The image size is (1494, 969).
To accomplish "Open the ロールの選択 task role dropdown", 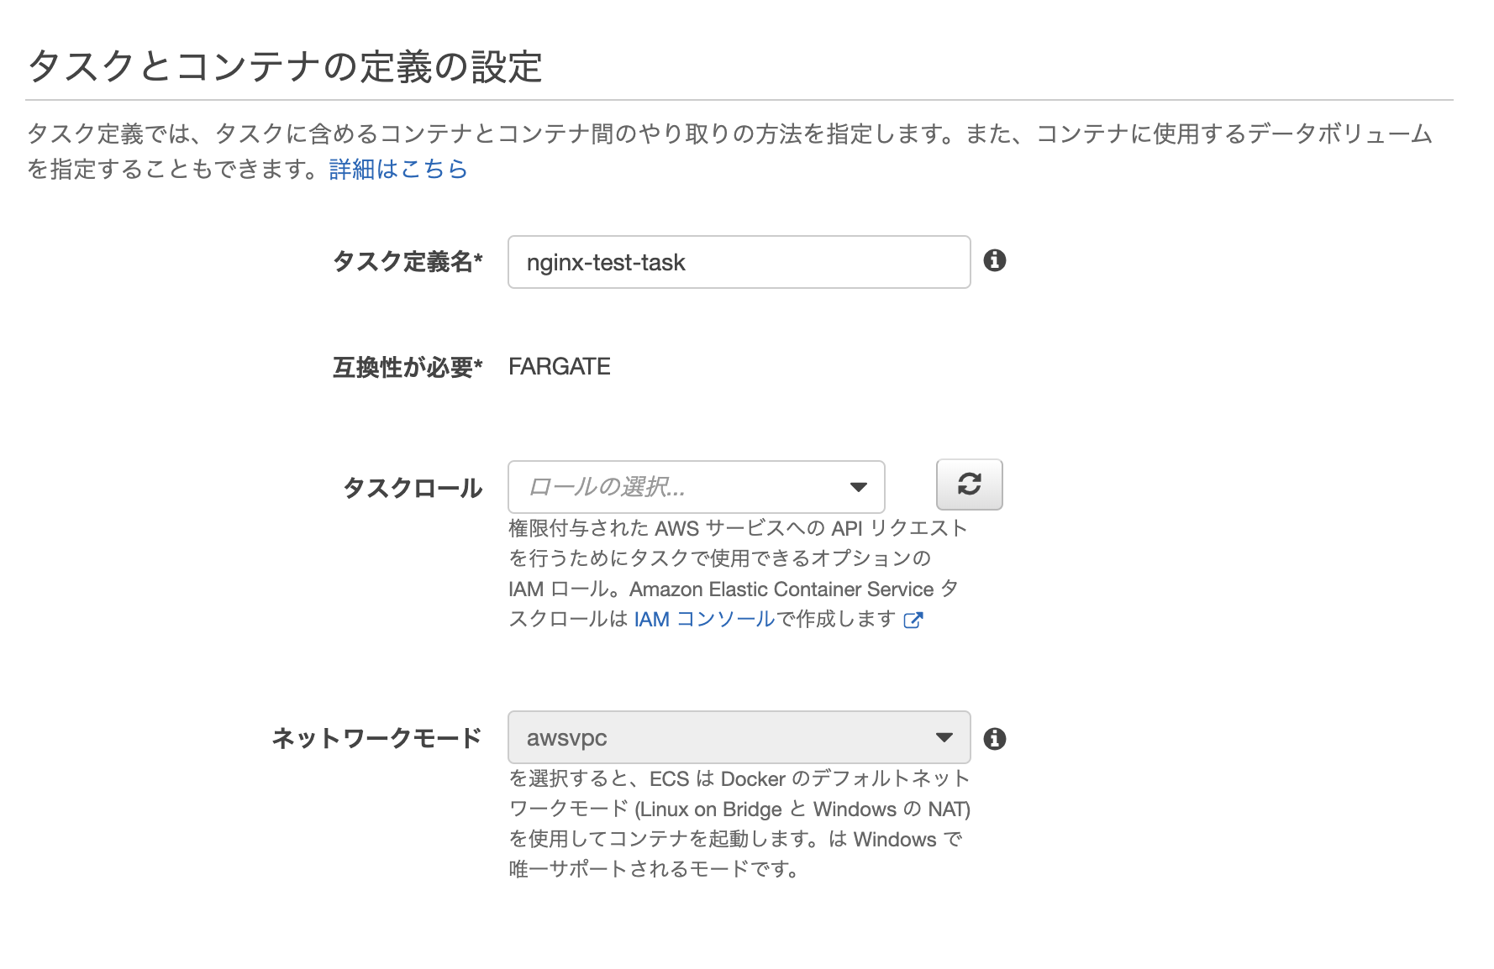I will 696,486.
